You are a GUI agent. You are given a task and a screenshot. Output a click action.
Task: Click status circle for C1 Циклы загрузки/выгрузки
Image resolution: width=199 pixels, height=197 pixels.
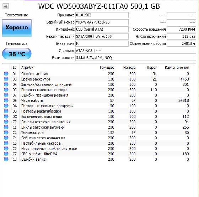(6, 127)
